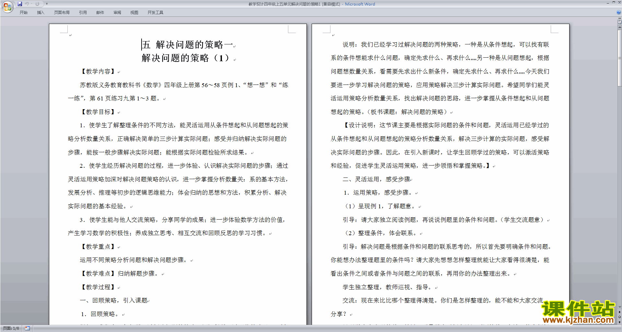Viewport: 622px width, 332px height.
Task: Click the page count 页面: 1/8 in status bar
Action: coord(11,328)
